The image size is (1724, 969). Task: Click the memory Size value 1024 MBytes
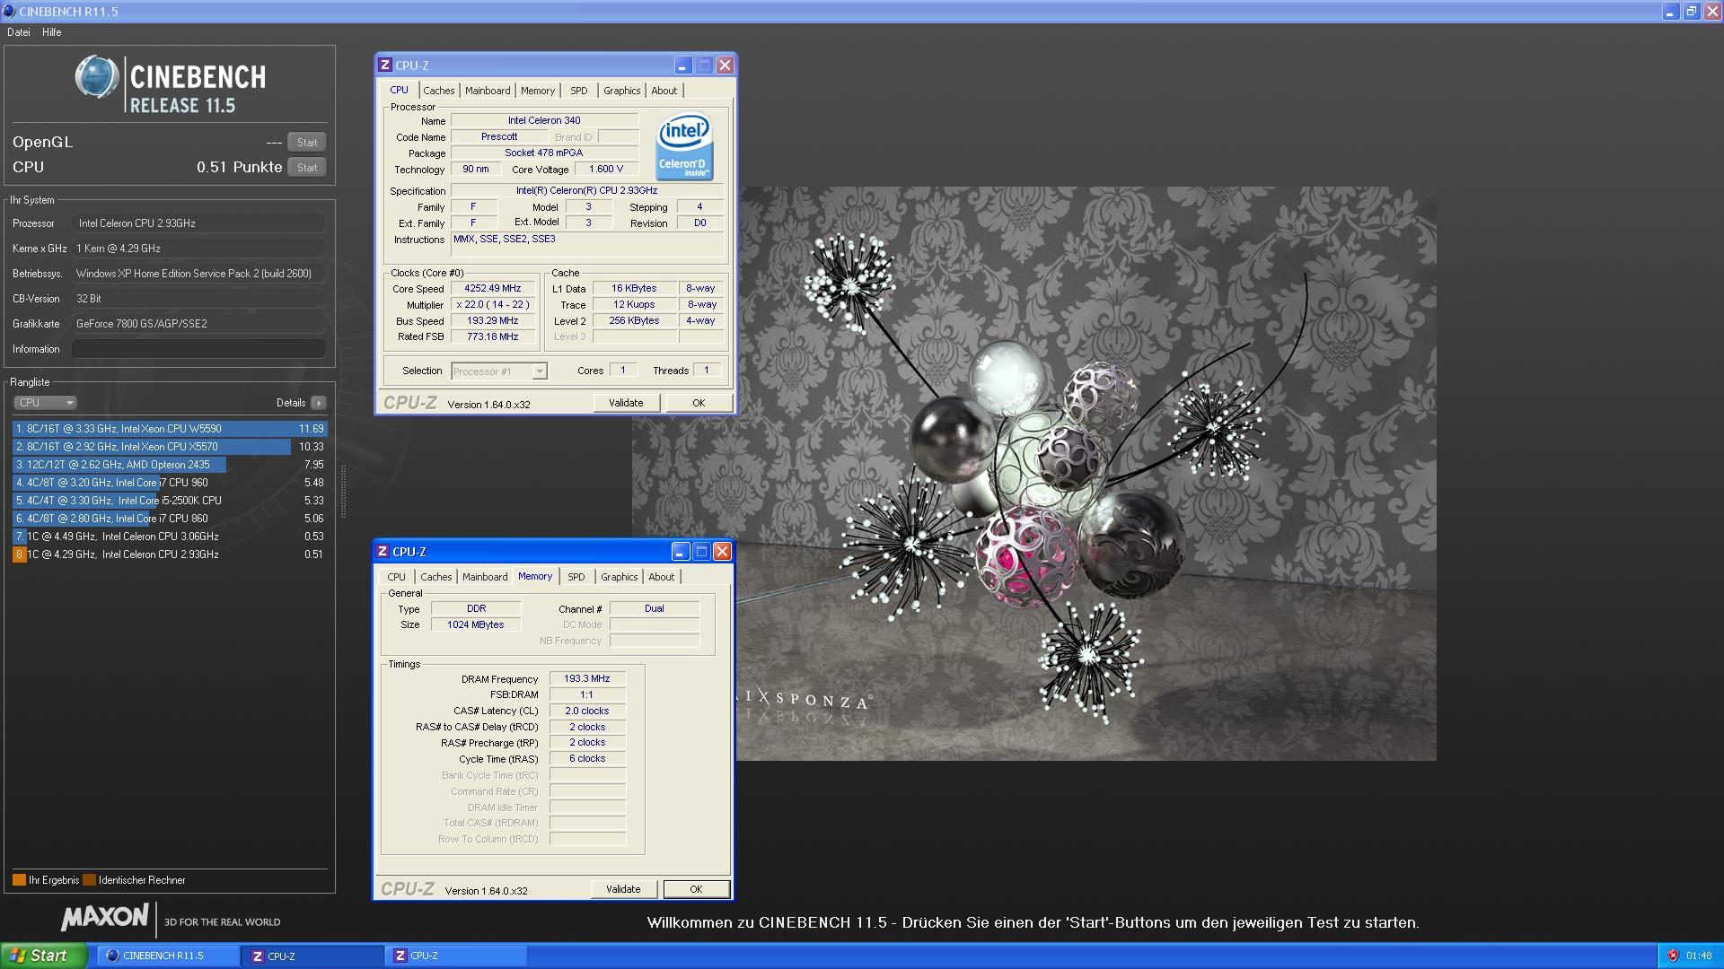point(476,625)
